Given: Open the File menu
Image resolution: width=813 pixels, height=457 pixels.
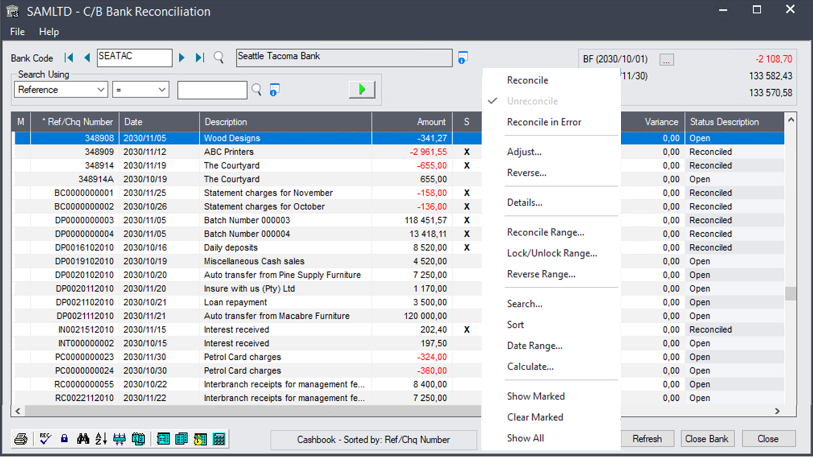Looking at the screenshot, I should pyautogui.click(x=17, y=32).
